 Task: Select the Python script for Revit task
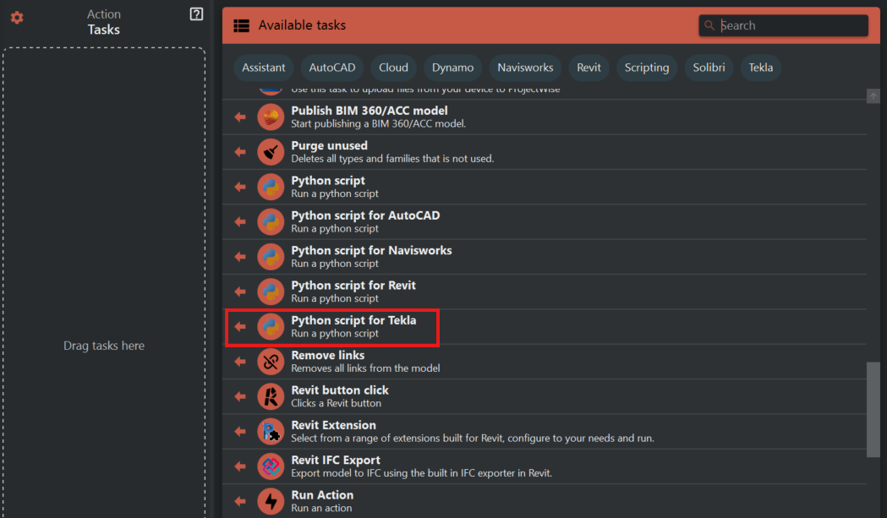click(x=353, y=292)
